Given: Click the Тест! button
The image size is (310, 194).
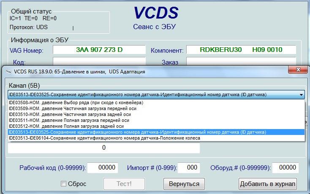Looking at the screenshot, I should (124, 184).
